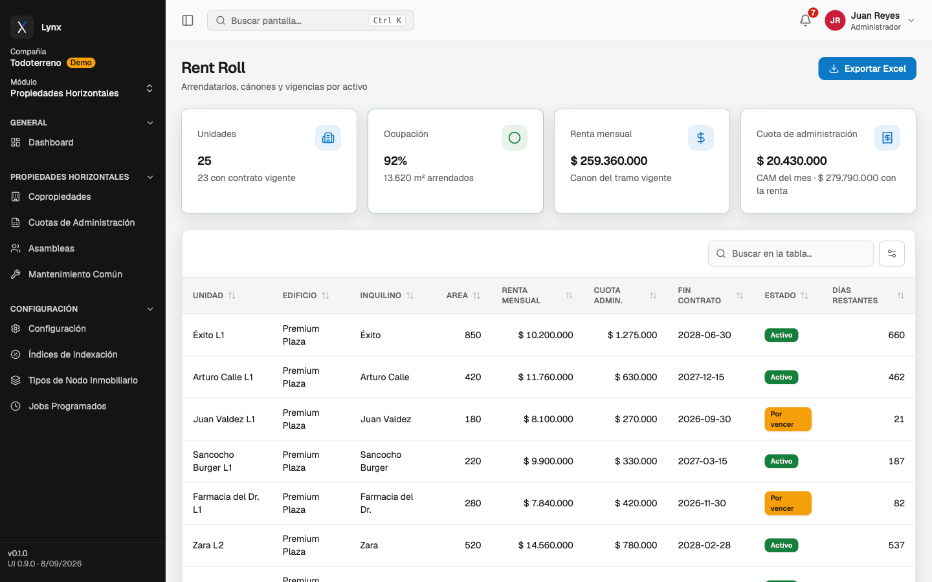932x582 pixels.
Task: Focus the Buscar pantalla search field
Action: 311,21
